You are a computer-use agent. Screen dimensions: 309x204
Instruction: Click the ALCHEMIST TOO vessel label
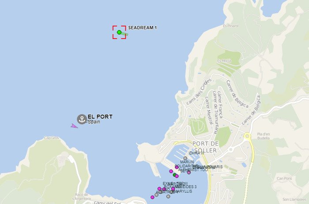(x=193, y=169)
